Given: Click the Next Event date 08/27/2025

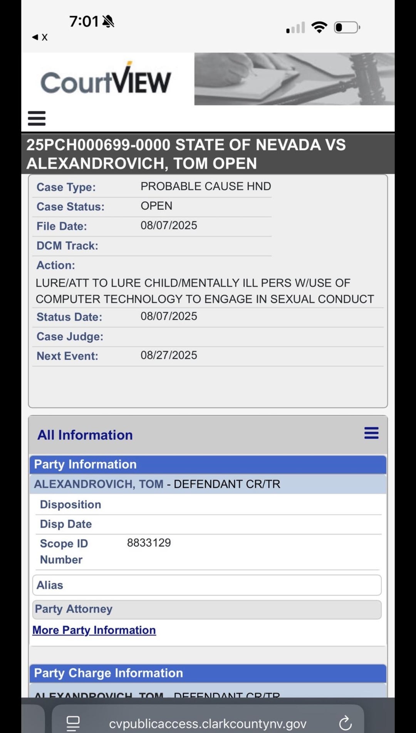Looking at the screenshot, I should 169,355.
